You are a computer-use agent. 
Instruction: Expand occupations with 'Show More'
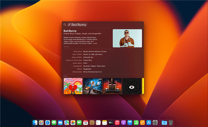pos(101,66)
